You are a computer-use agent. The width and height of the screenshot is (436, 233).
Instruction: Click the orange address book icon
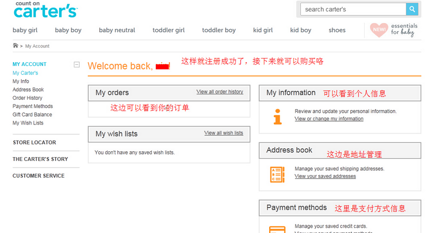tap(277, 174)
